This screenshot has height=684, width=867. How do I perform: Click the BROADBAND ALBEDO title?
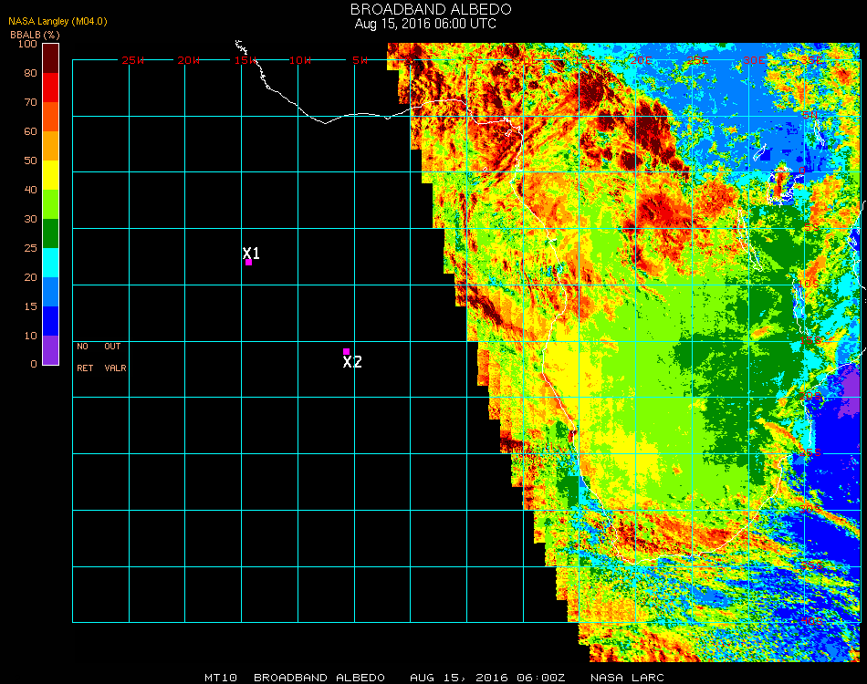point(425,9)
